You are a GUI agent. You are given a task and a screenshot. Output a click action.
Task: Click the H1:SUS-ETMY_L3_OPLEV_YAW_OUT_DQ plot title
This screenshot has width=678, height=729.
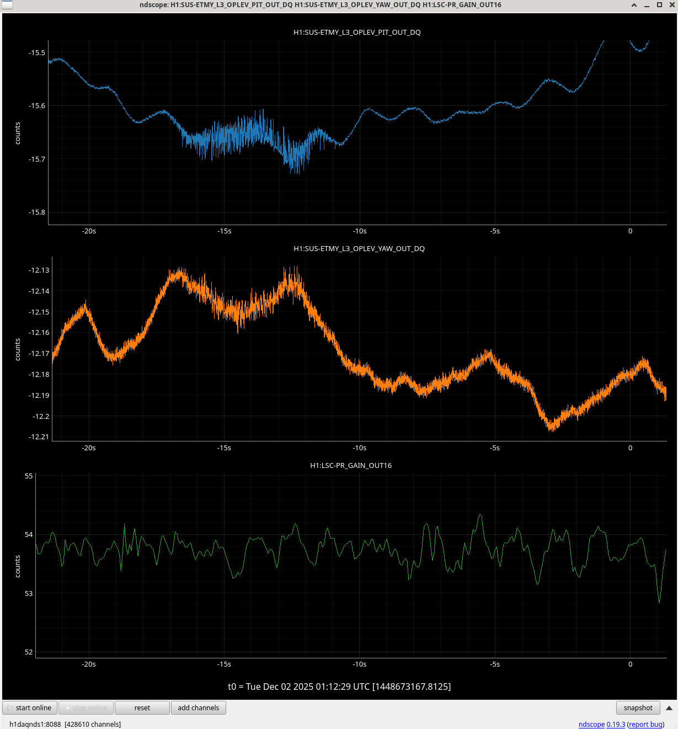(359, 249)
